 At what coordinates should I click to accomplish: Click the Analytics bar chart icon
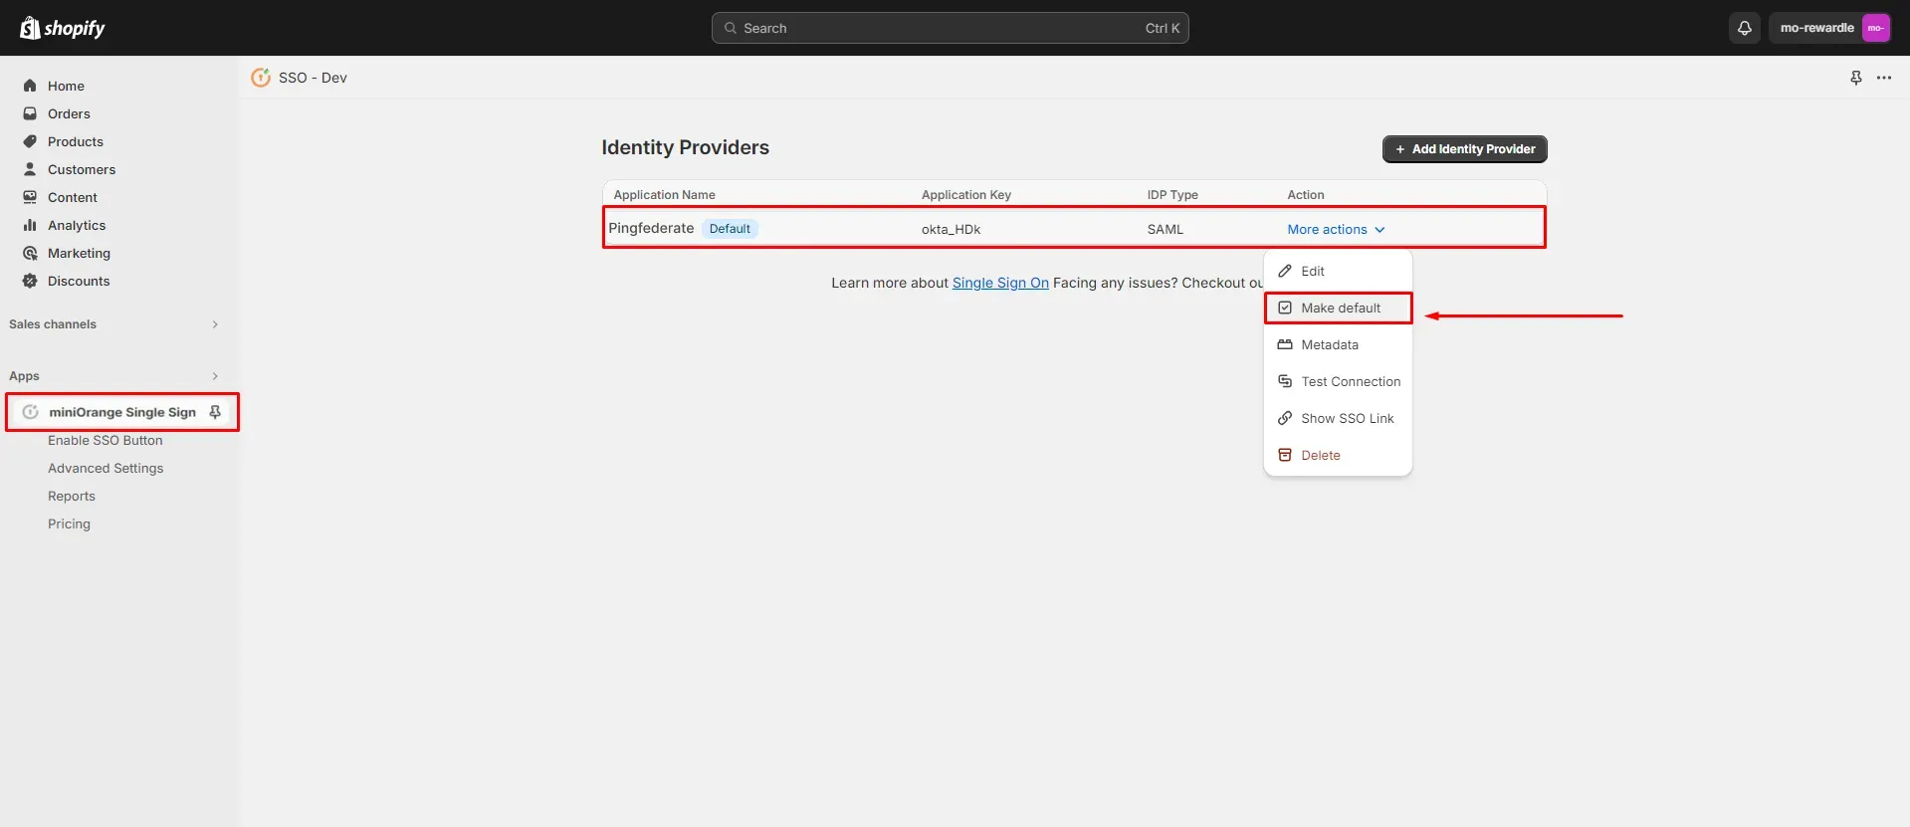click(x=30, y=225)
